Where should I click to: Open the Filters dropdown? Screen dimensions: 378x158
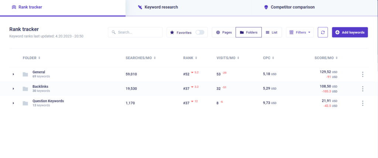pyautogui.click(x=300, y=32)
